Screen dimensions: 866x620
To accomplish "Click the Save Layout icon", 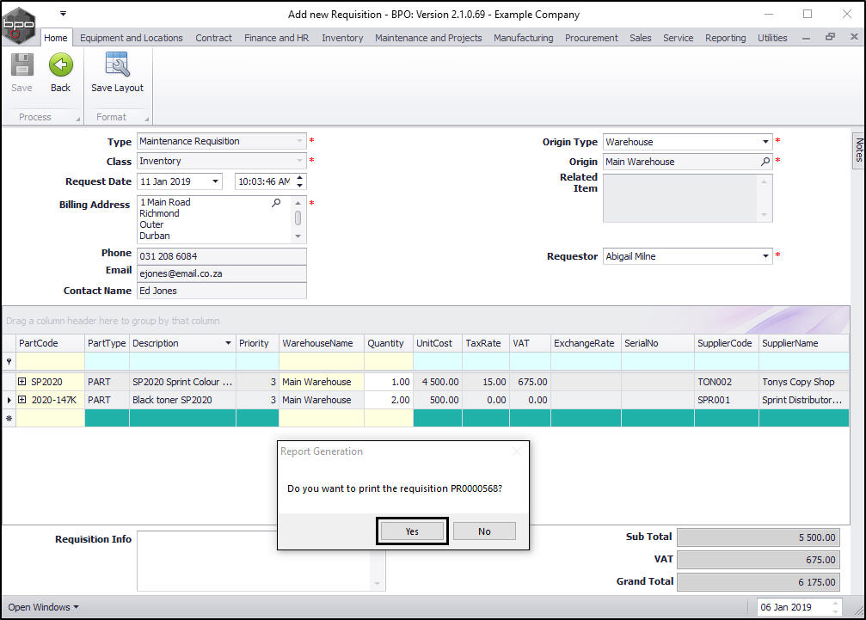I will [x=117, y=65].
